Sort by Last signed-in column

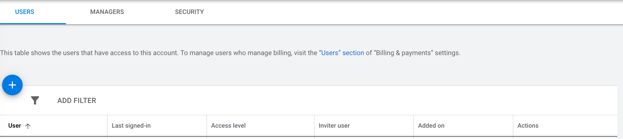coord(131,126)
